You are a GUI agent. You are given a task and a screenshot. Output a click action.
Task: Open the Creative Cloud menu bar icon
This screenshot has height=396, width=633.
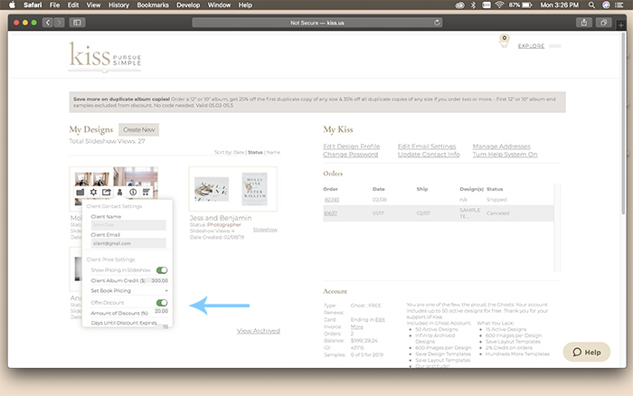click(x=459, y=5)
